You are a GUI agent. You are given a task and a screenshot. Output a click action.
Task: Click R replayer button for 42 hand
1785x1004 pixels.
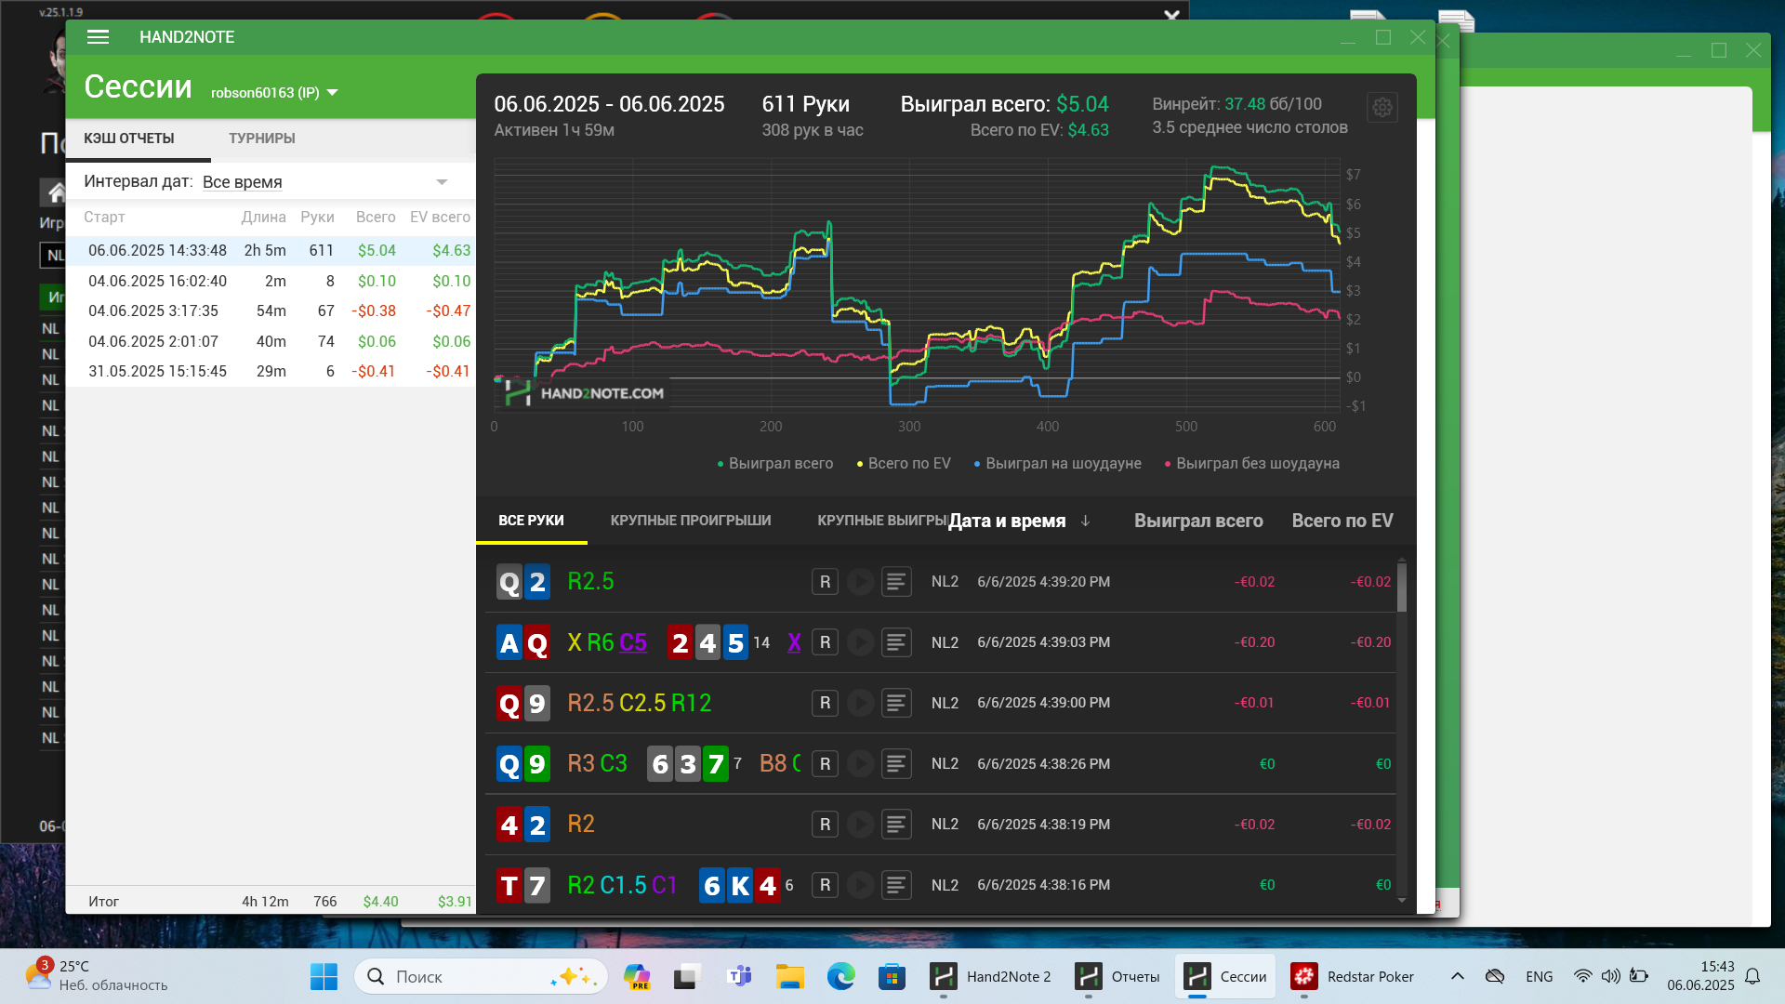(825, 825)
